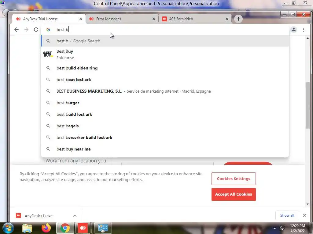Pick 'best build elden ring' suggestion
This screenshot has height=234, width=313.
(165, 68)
